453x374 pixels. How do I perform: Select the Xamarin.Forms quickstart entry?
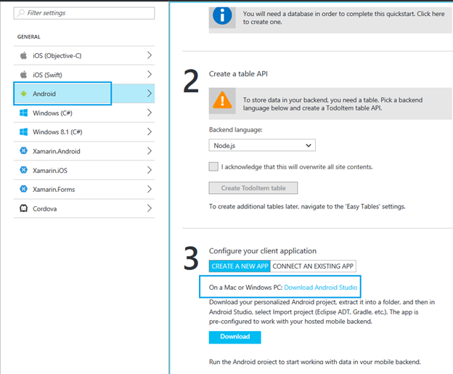84,190
